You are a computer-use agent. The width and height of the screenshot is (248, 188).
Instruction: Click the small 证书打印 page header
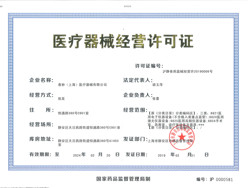127,6
